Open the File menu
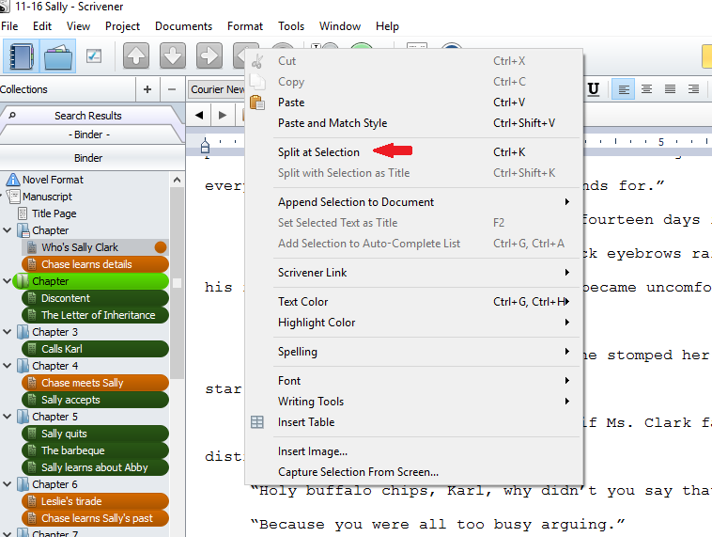 pos(9,26)
